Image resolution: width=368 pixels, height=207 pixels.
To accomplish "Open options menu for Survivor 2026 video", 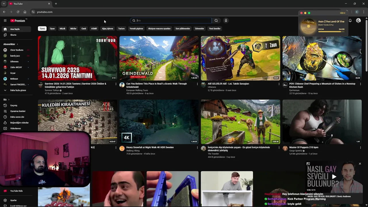I will tap(116, 84).
